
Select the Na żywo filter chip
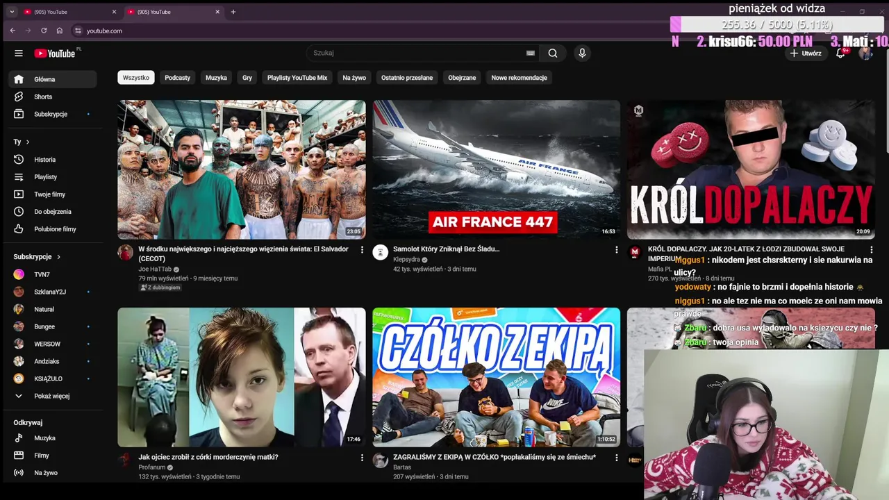pos(354,78)
